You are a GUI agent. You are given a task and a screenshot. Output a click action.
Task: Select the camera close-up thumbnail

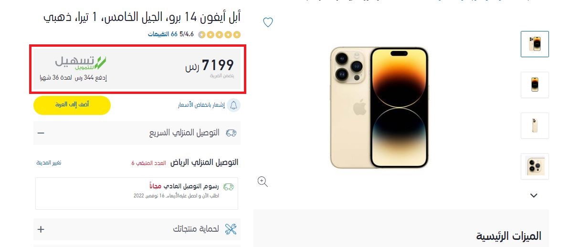535,166
